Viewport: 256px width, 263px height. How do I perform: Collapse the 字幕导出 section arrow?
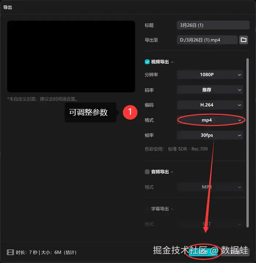click(x=172, y=209)
